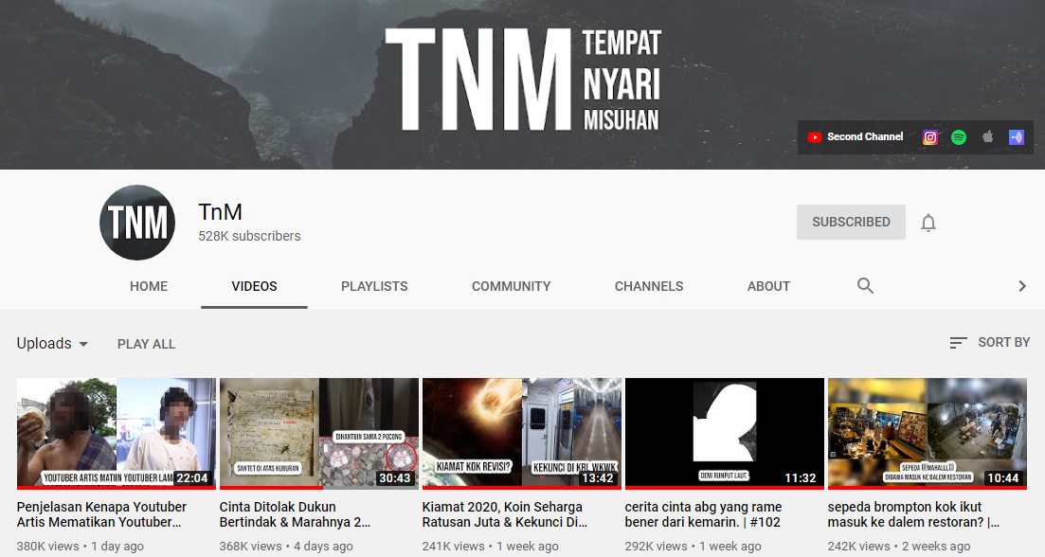Click the TnM channel avatar
The image size is (1045, 557).
(136, 222)
